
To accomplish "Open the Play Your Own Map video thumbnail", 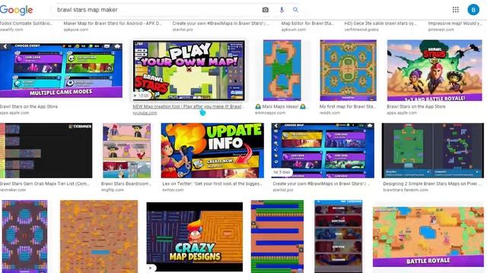I will pyautogui.click(x=189, y=71).
